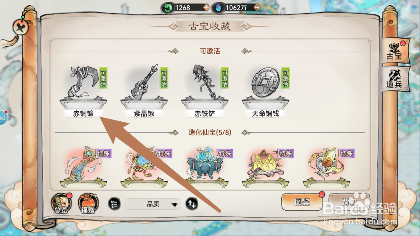Switch to the 道兵 side tab

[395, 79]
